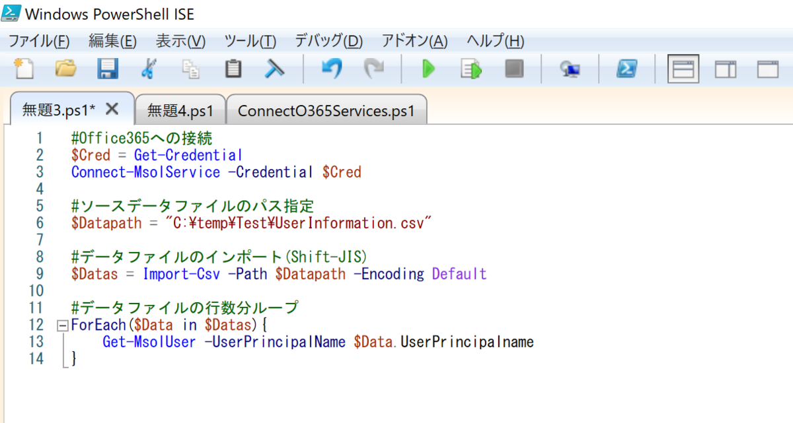This screenshot has height=423, width=793.
Task: Click the $Datas variable on line 9
Action: 94,274
